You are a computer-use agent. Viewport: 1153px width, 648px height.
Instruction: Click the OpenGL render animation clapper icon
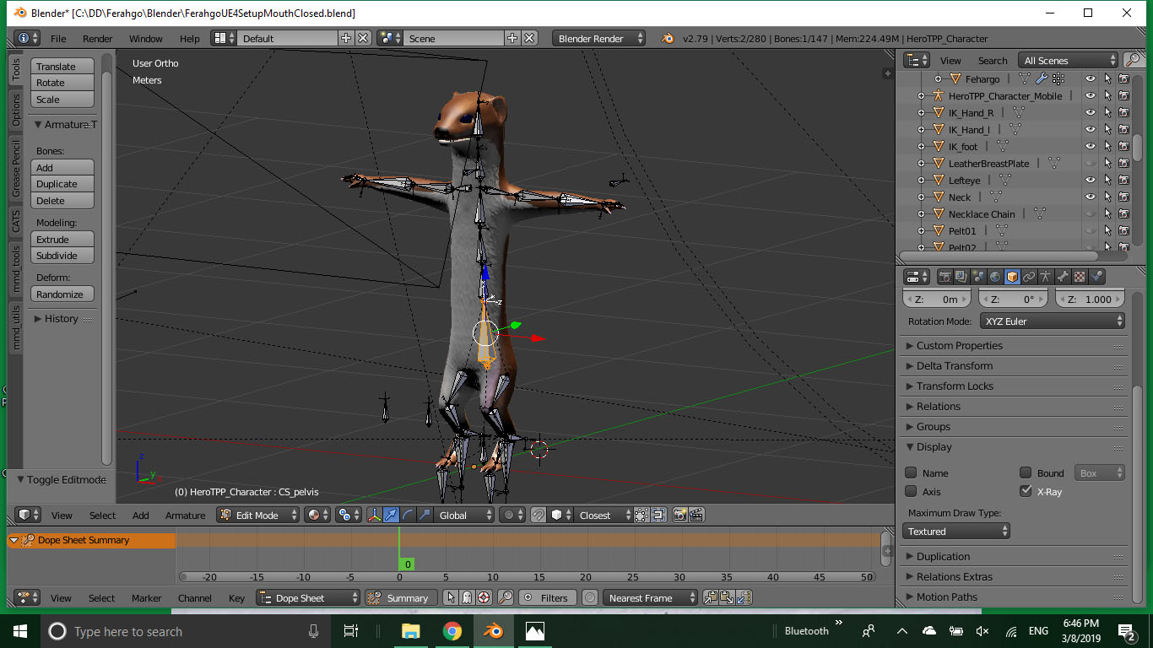pyautogui.click(x=696, y=515)
